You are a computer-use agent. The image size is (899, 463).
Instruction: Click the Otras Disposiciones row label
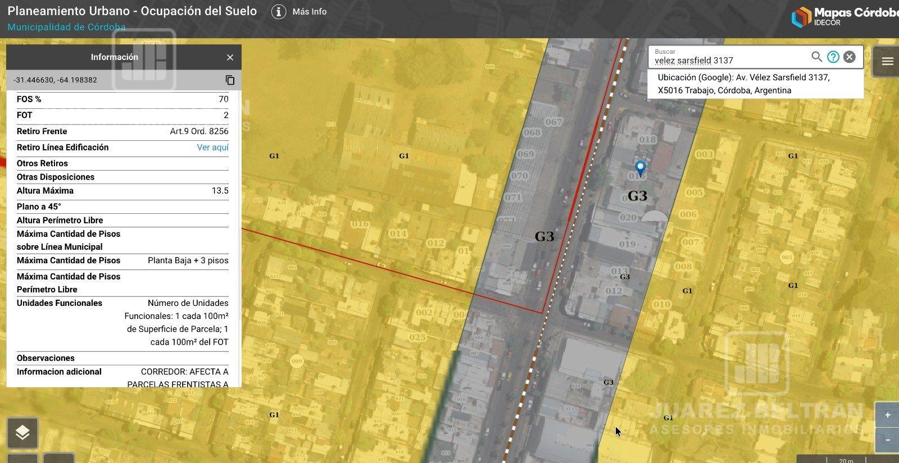tap(56, 177)
